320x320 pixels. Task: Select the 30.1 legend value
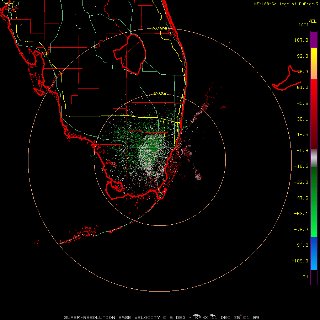click(303, 119)
